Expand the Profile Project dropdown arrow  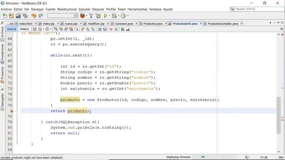(x=128, y=16)
